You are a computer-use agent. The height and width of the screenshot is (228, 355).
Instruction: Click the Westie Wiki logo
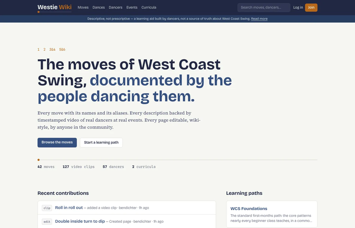pyautogui.click(x=55, y=7)
